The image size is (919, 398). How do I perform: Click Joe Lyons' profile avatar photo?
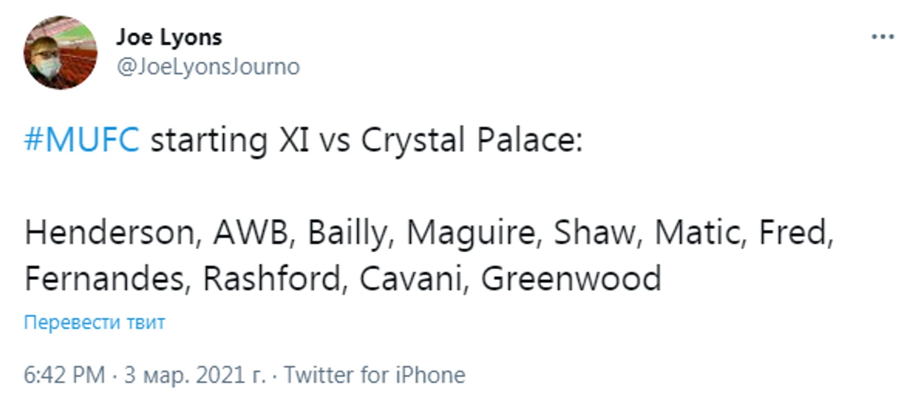click(60, 53)
